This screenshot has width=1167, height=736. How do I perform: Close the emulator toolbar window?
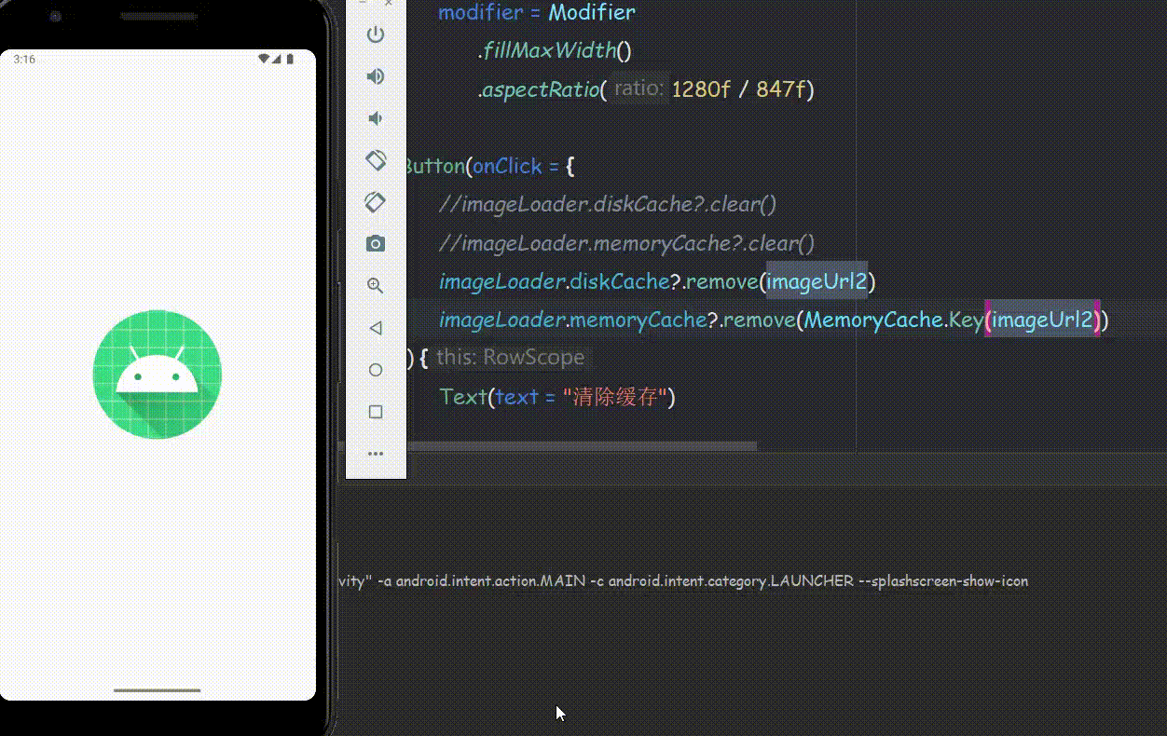click(x=390, y=4)
